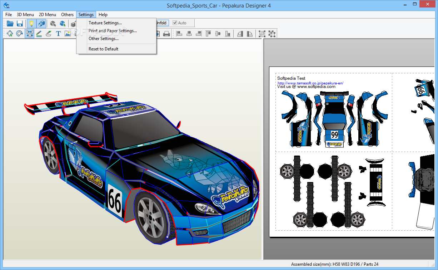Choose Print and Paper Settings...
The width and height of the screenshot is (438, 270).
tap(116, 31)
